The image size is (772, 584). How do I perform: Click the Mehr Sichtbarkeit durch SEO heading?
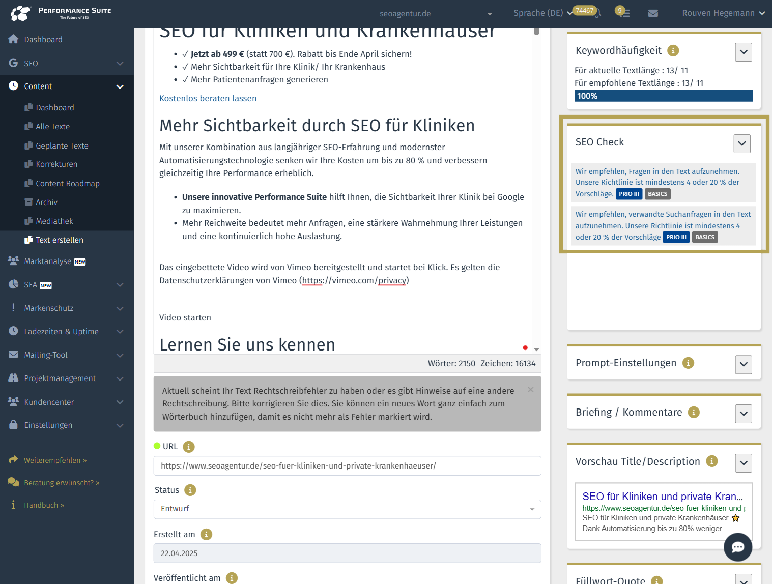(x=317, y=125)
